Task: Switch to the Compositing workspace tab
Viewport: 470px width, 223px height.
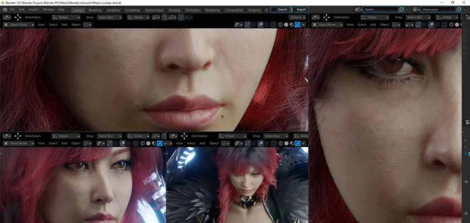Action: coord(234,10)
